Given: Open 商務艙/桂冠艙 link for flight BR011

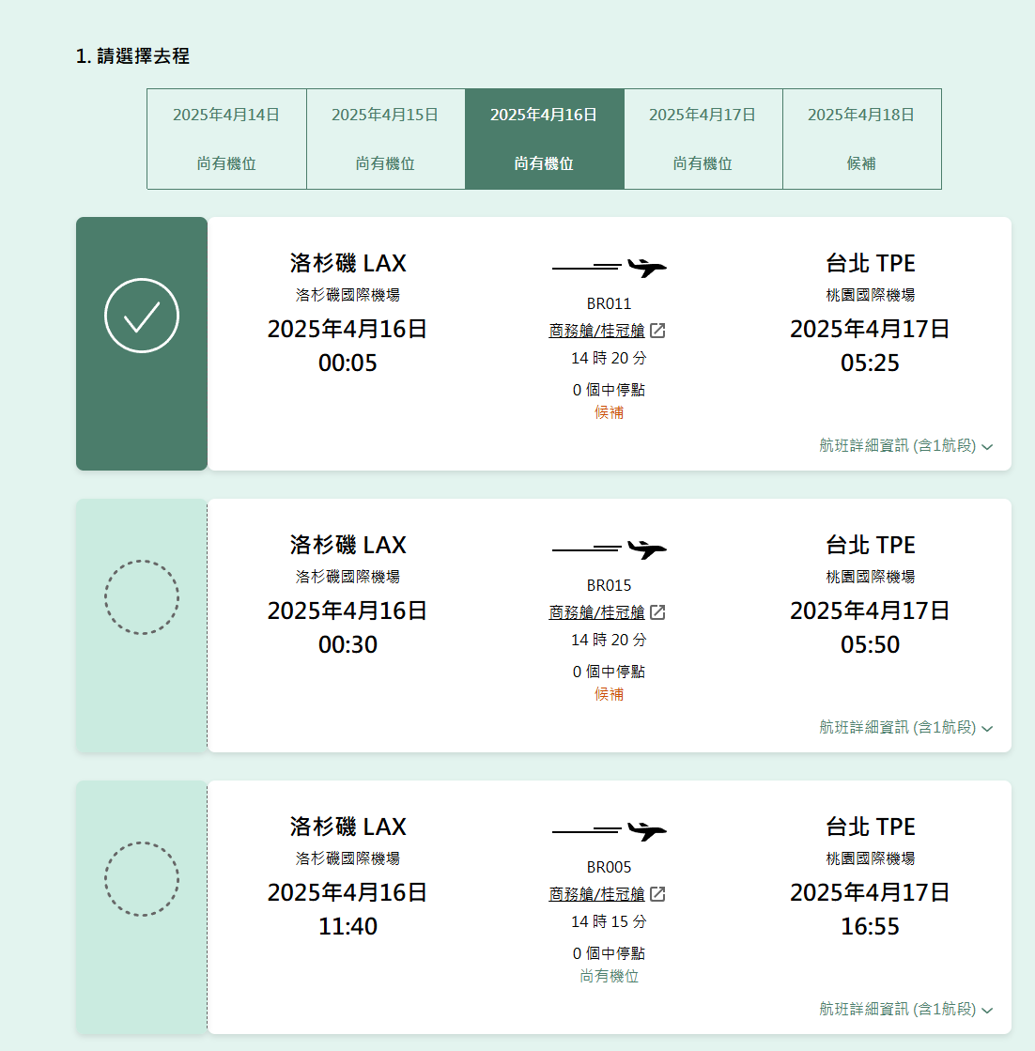Looking at the screenshot, I should [x=597, y=331].
